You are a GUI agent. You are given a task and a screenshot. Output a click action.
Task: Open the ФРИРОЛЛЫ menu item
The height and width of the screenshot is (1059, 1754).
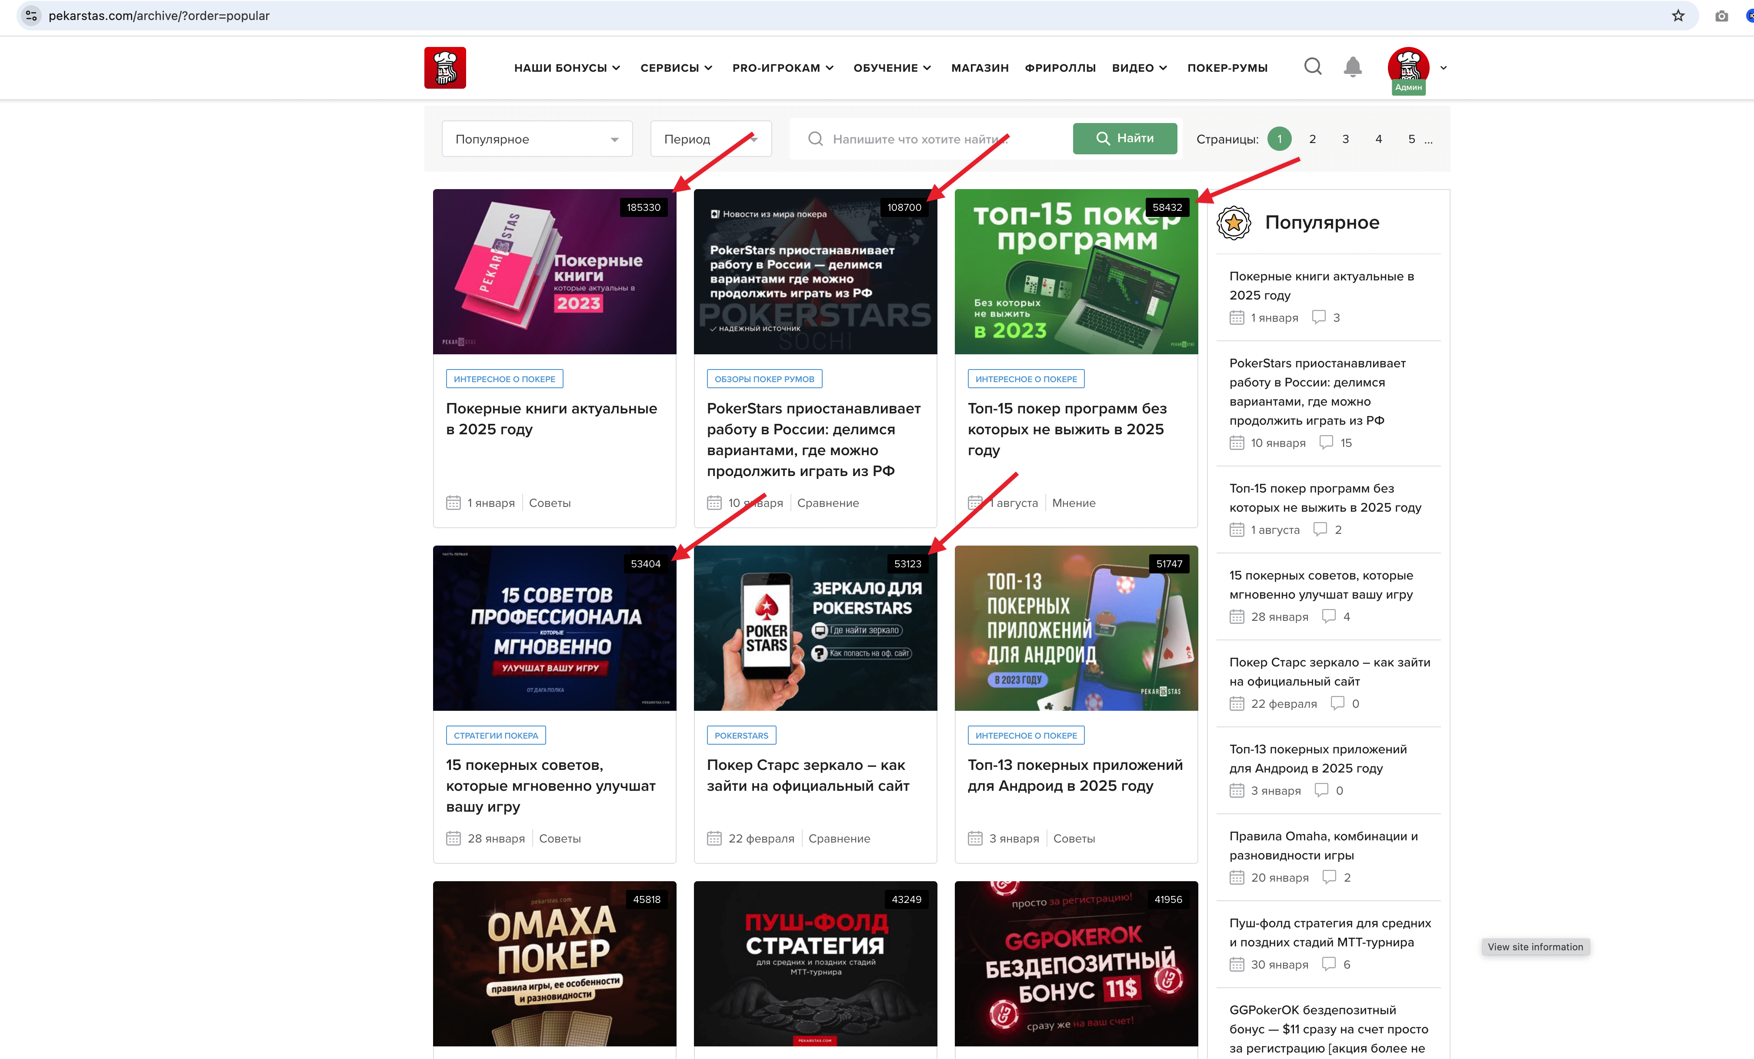(1060, 68)
